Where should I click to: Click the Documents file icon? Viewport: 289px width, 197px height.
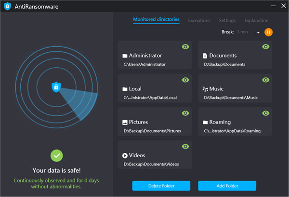(205, 56)
